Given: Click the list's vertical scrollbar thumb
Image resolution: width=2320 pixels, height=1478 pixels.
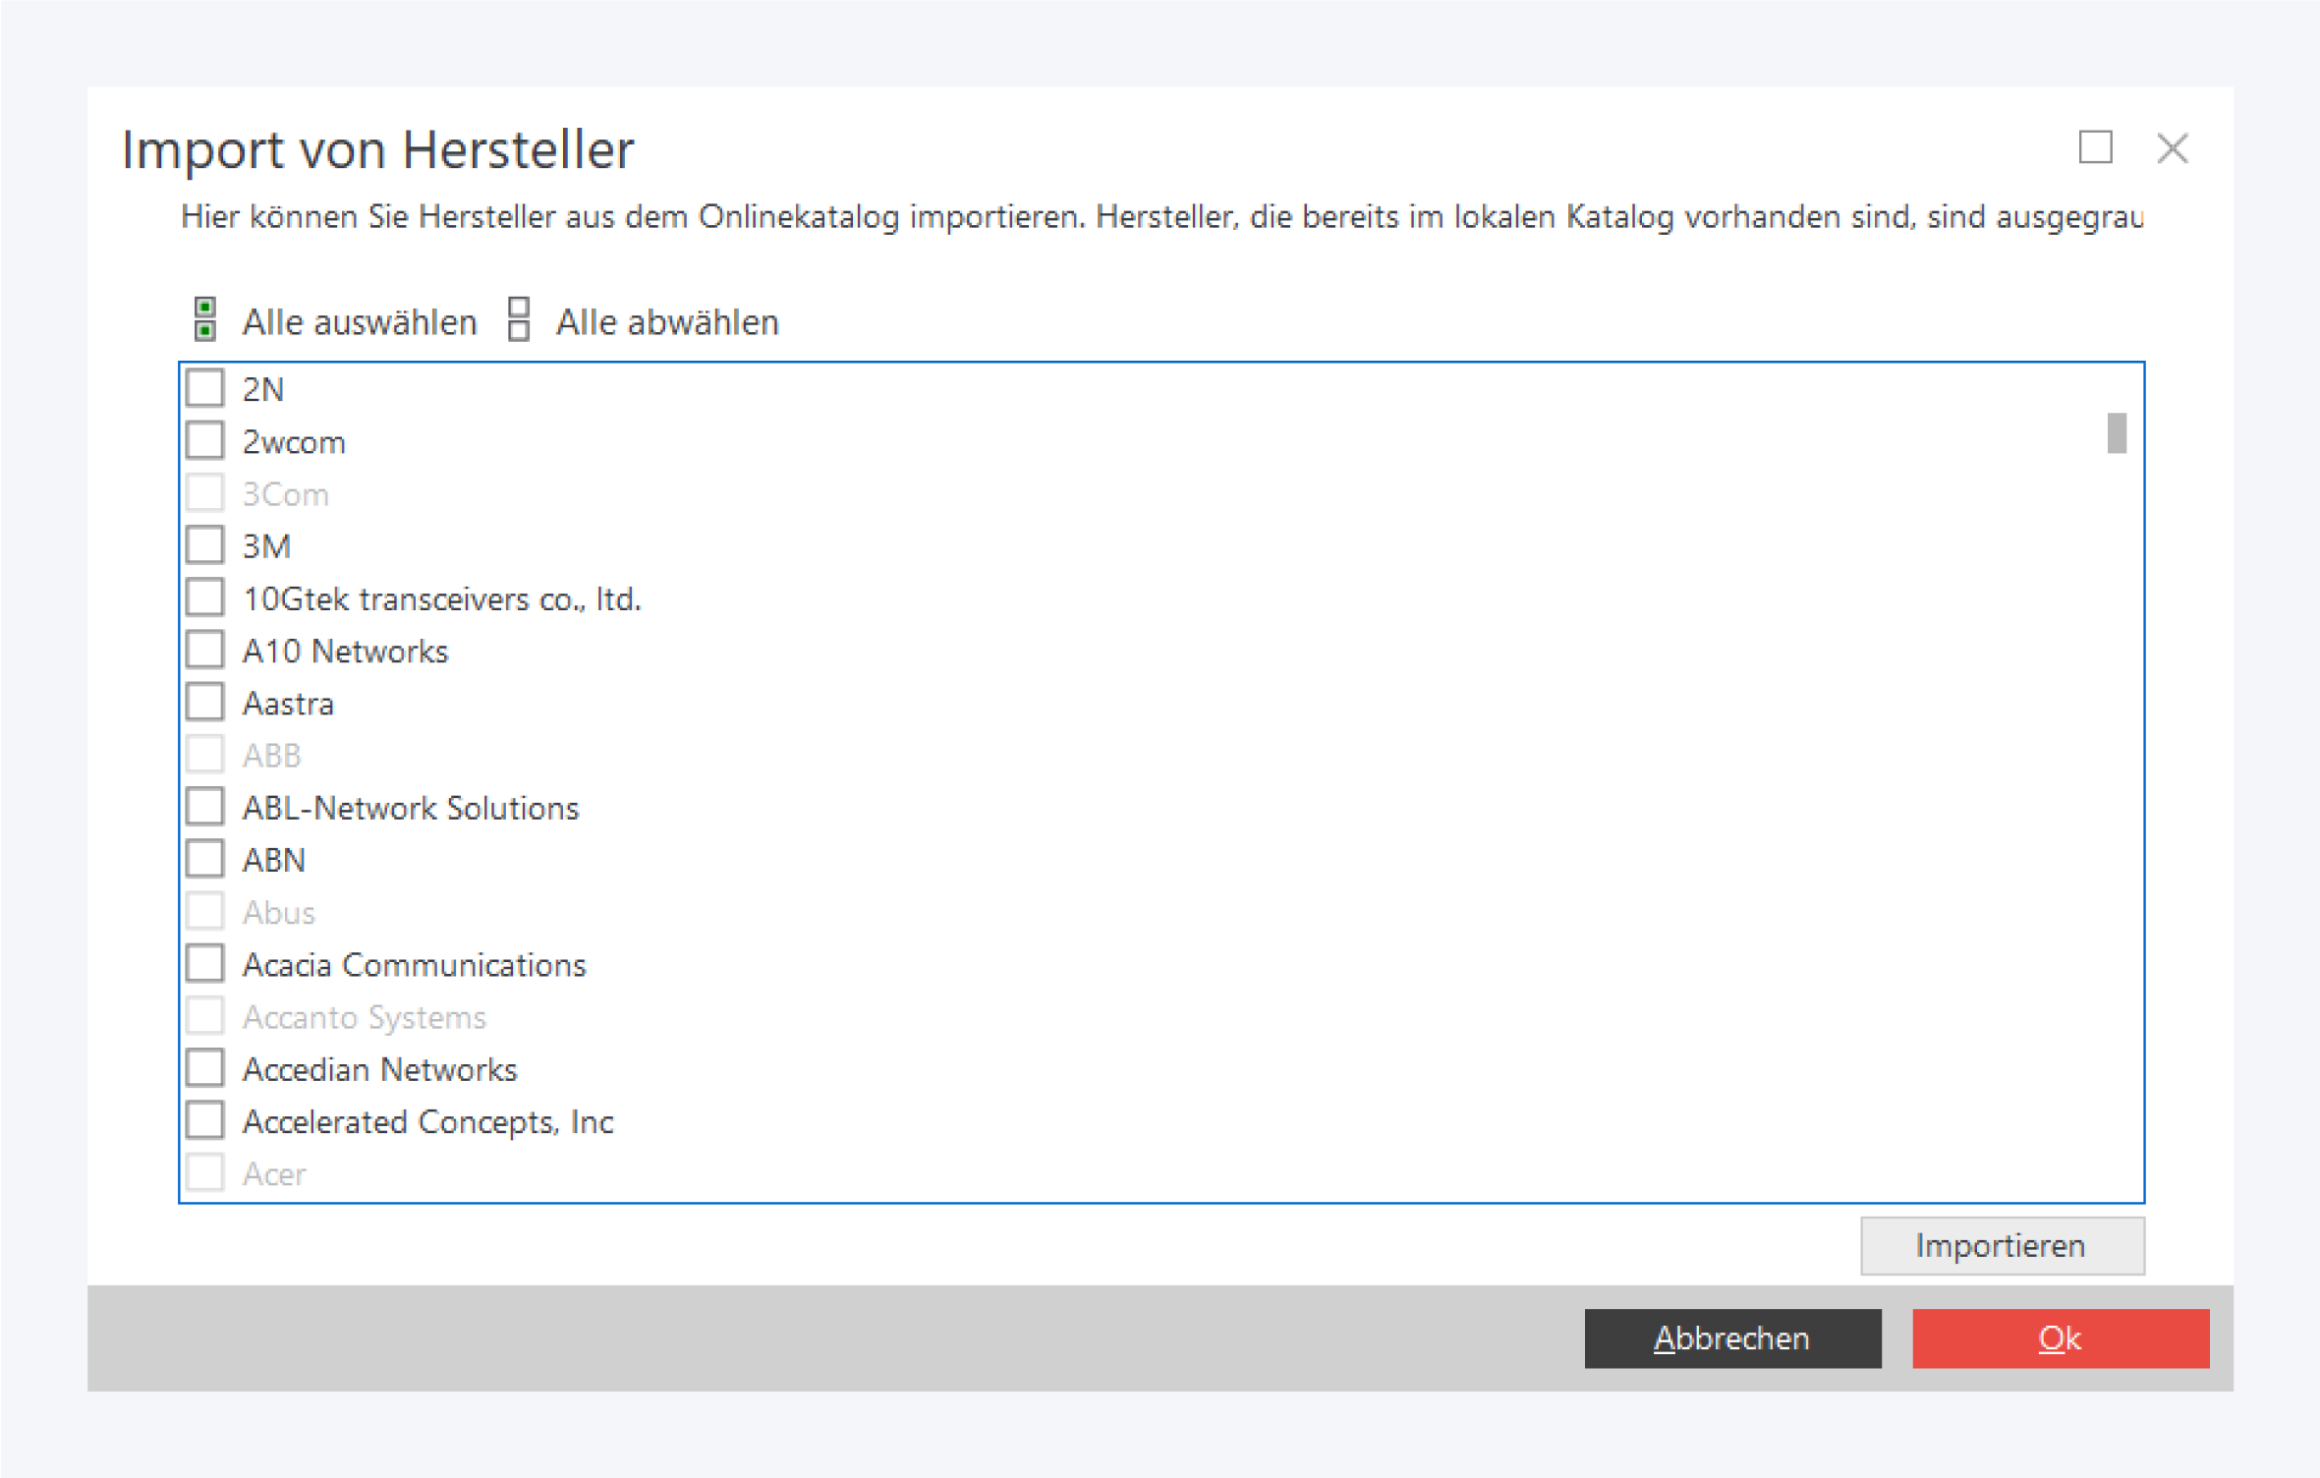Looking at the screenshot, I should 2117,433.
